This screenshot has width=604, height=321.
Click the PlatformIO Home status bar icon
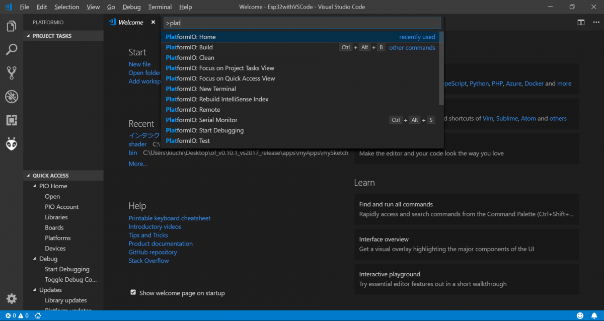37,315
